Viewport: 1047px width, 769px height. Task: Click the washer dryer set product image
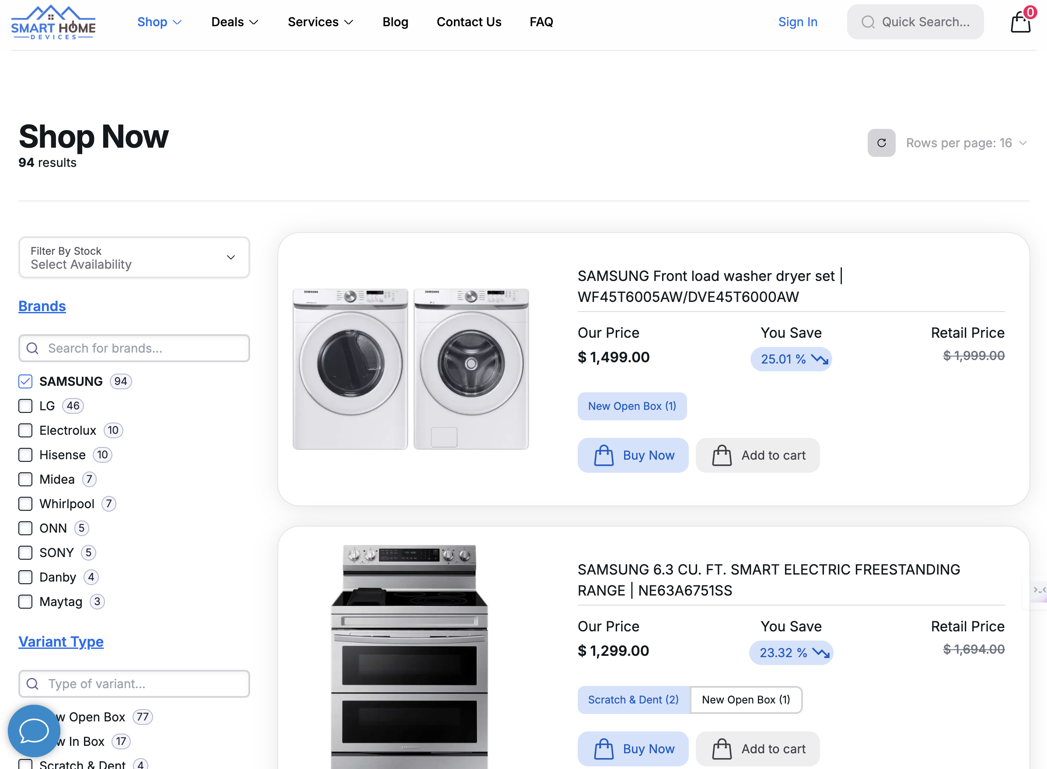[x=411, y=369]
